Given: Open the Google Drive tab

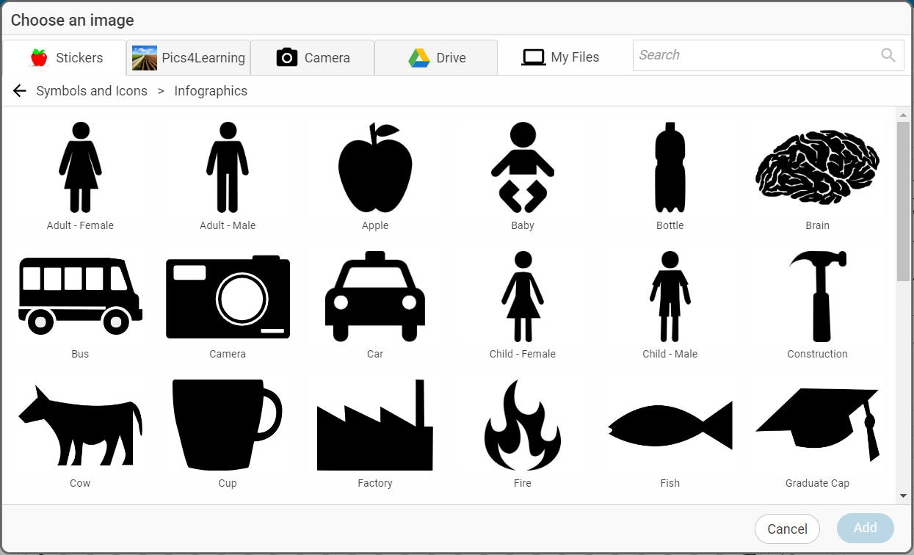Looking at the screenshot, I should (x=436, y=57).
